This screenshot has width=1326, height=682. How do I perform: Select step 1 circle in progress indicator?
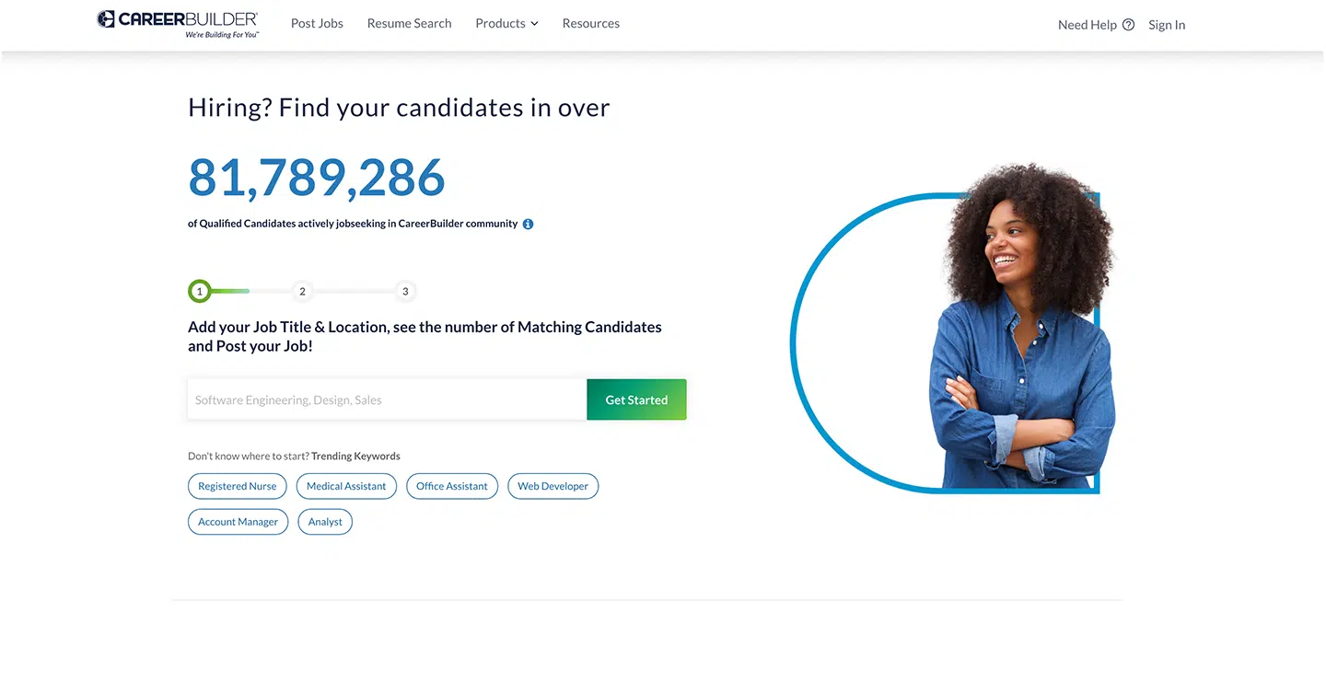pos(199,292)
